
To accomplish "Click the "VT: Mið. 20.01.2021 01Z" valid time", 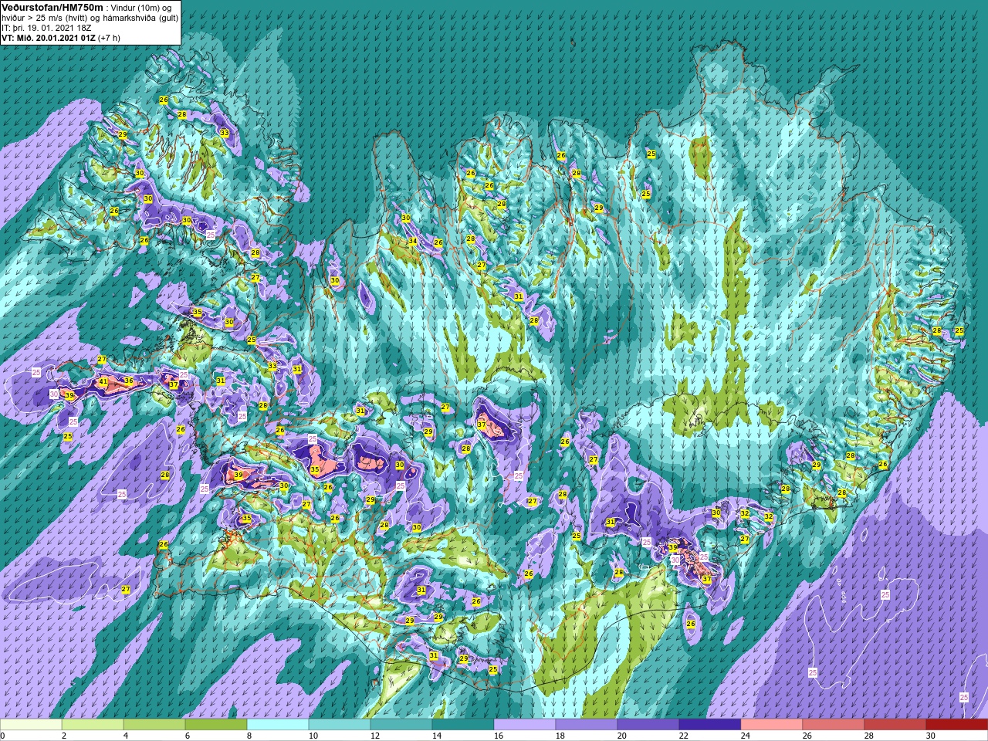I will [x=48, y=37].
